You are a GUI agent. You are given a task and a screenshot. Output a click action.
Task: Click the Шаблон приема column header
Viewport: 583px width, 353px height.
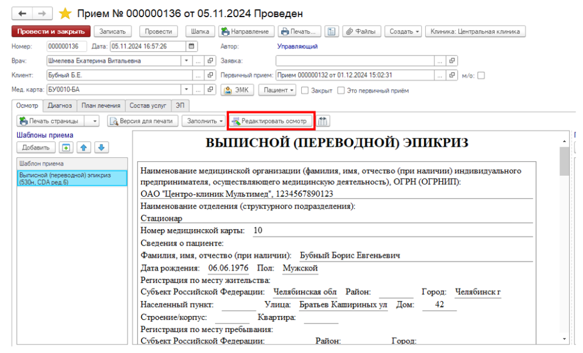[72, 164]
